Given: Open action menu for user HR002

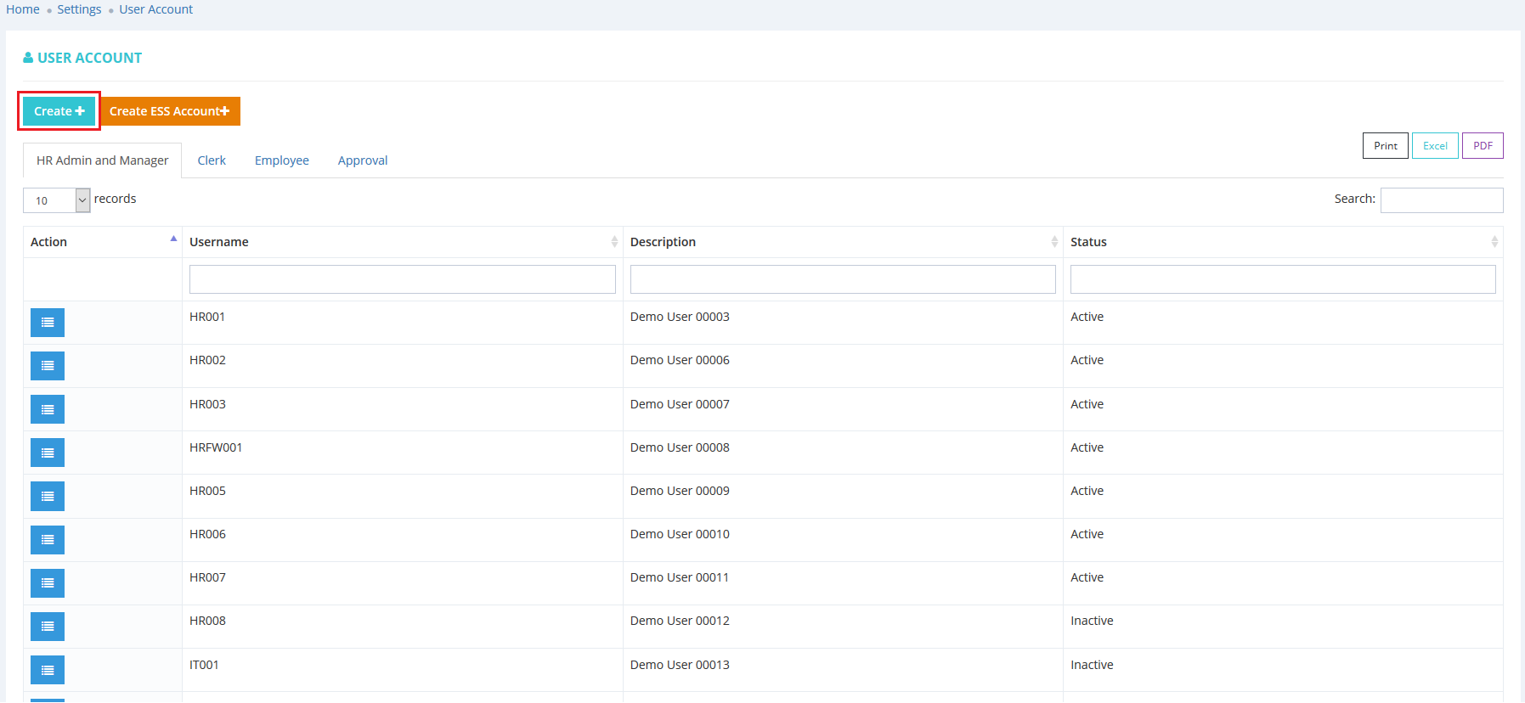Looking at the screenshot, I should point(48,366).
